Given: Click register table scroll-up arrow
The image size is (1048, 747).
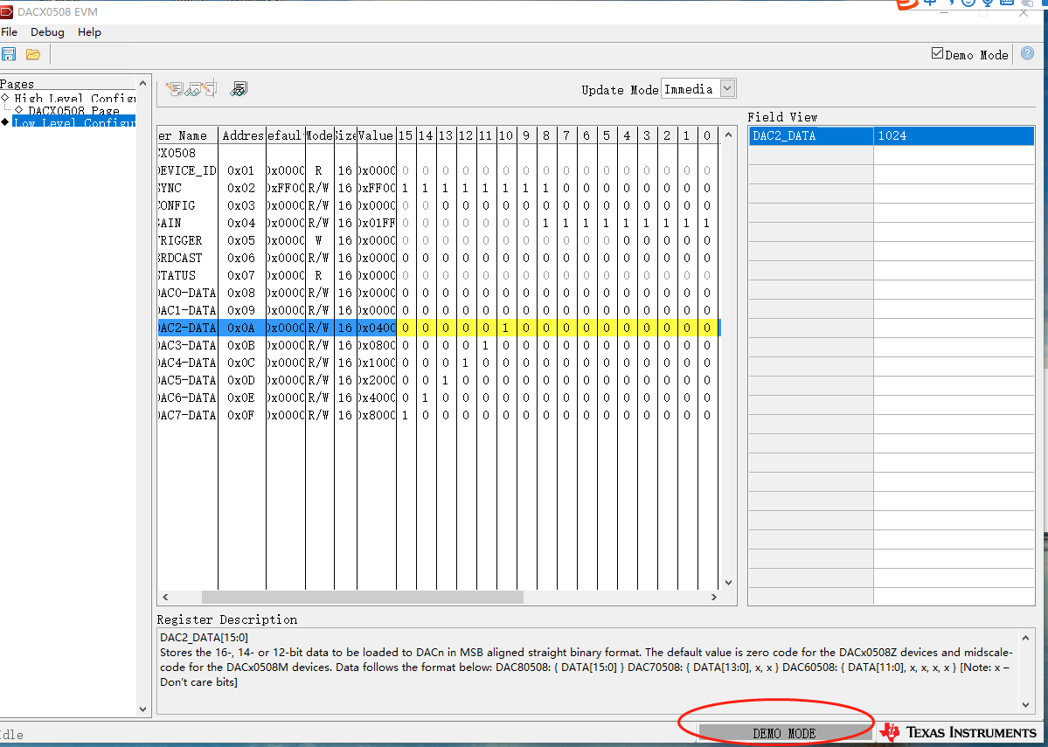Looking at the screenshot, I should [x=728, y=135].
